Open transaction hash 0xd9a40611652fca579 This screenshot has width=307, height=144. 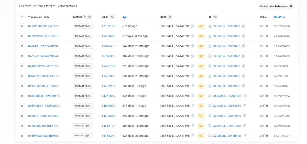click(44, 106)
